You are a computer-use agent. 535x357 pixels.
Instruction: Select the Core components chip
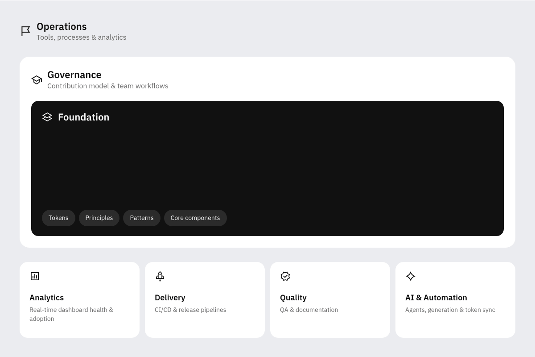[x=195, y=218]
